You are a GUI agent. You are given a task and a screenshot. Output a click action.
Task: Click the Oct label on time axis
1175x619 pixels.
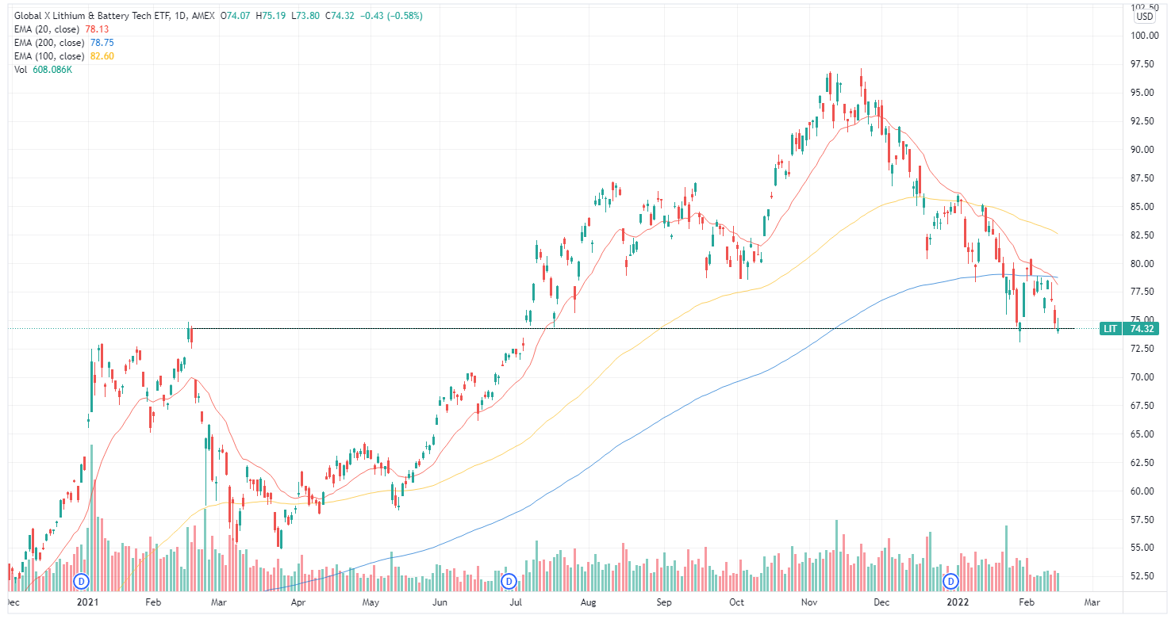tap(737, 603)
